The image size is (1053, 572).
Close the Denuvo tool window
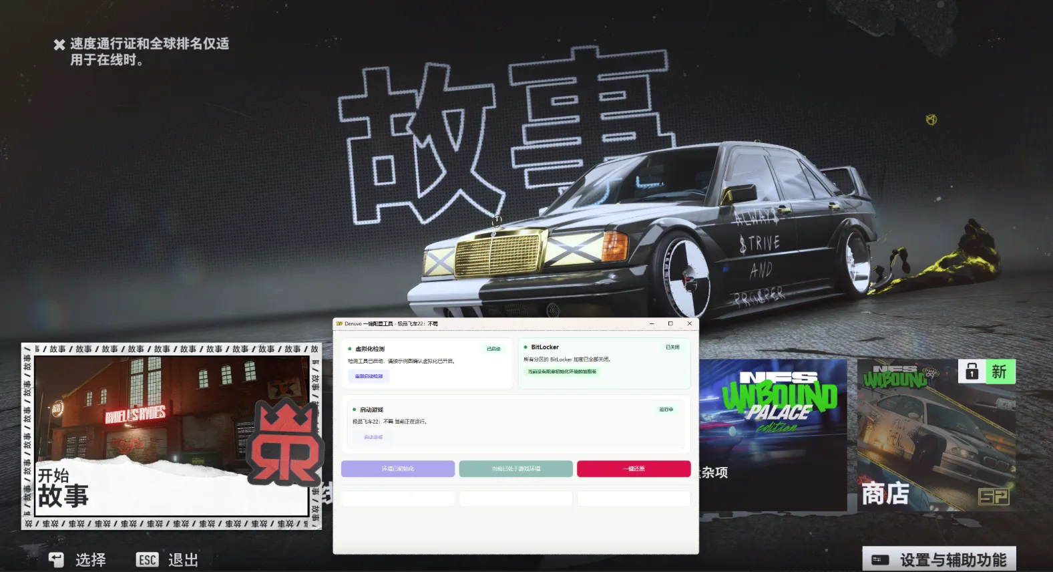point(690,323)
